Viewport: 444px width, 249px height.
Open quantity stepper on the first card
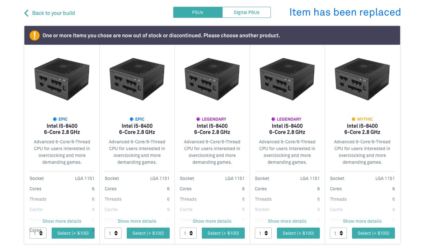tap(38, 233)
